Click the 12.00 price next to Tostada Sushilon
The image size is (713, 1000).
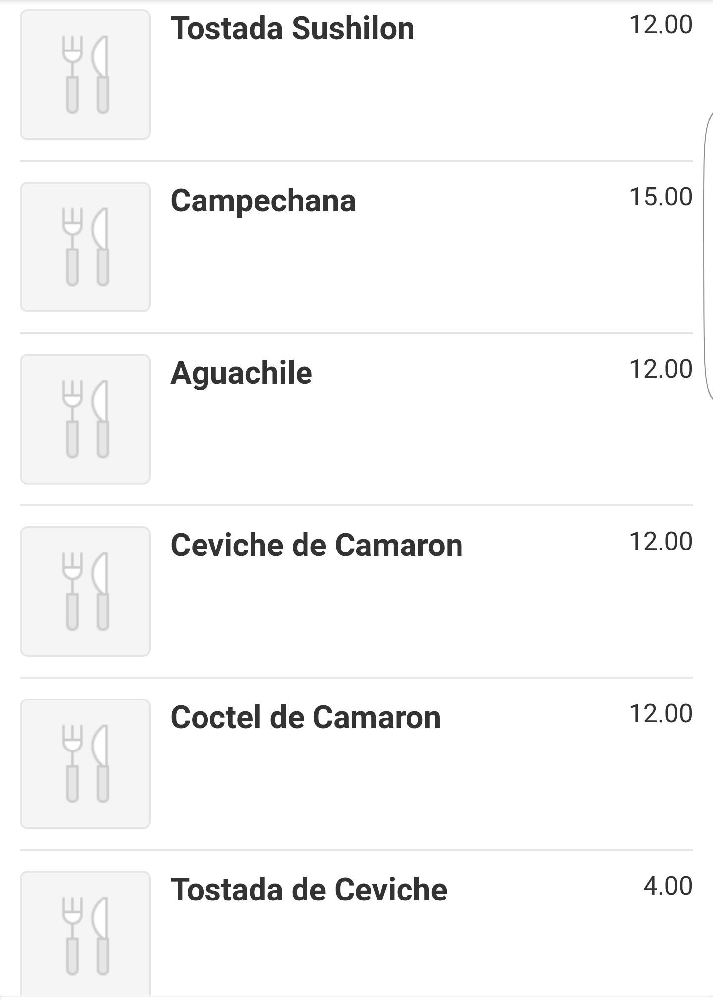click(661, 25)
